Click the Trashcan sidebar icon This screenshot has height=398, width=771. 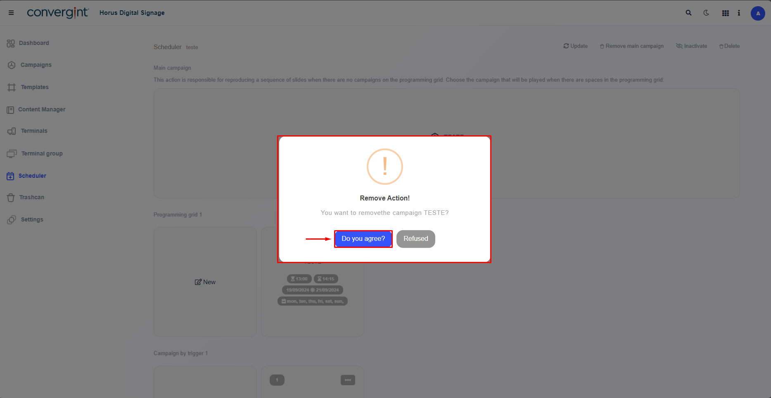[x=11, y=198]
